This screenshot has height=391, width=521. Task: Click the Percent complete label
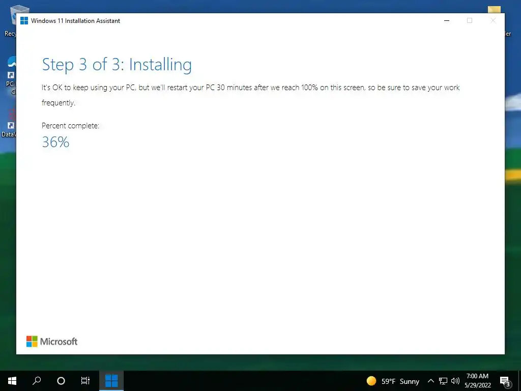coord(70,126)
